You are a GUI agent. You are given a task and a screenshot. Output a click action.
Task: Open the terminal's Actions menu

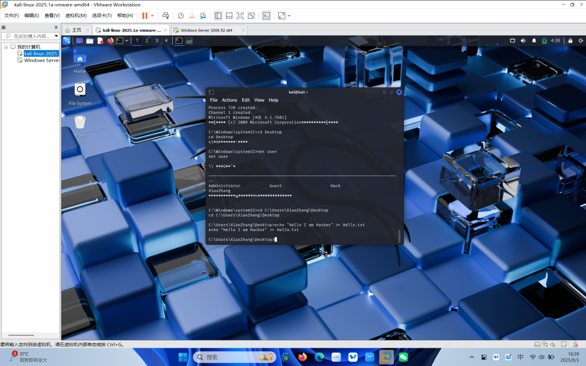229,100
